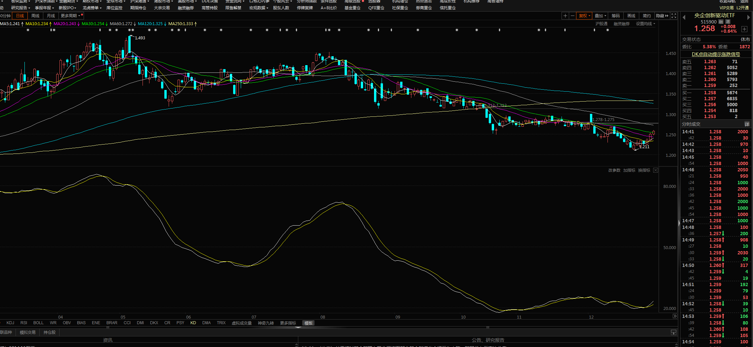
Task: Zoom out chart with the minus icon
Action: pos(572,16)
